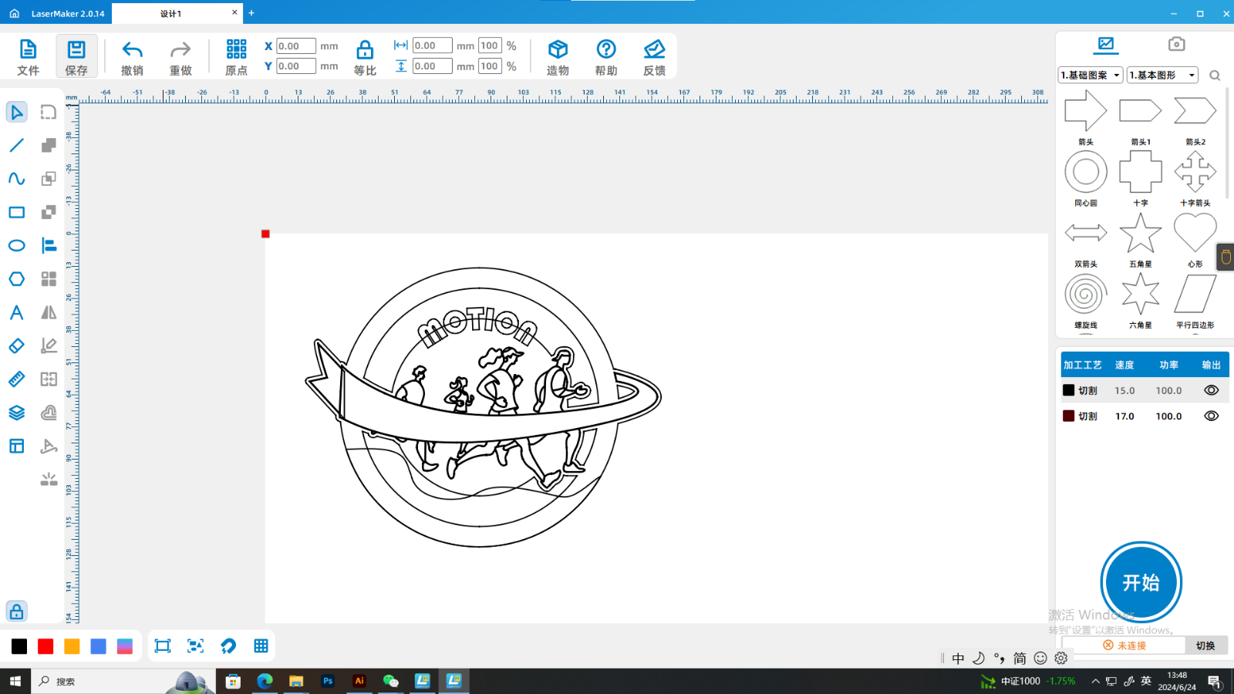Select the ellipse shape tool
Screen dimensions: 1234x694
click(x=16, y=246)
